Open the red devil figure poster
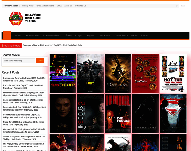 tap(146, 143)
